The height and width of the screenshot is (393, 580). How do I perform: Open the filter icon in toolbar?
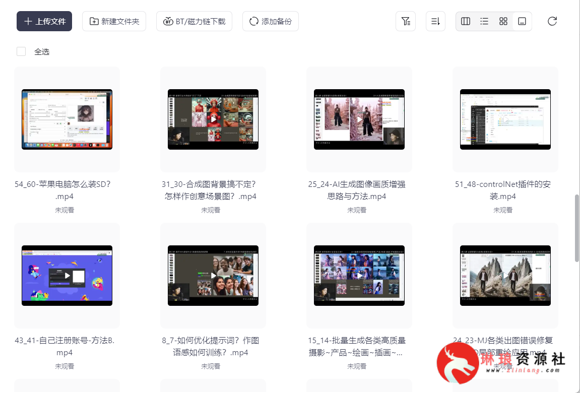point(406,22)
